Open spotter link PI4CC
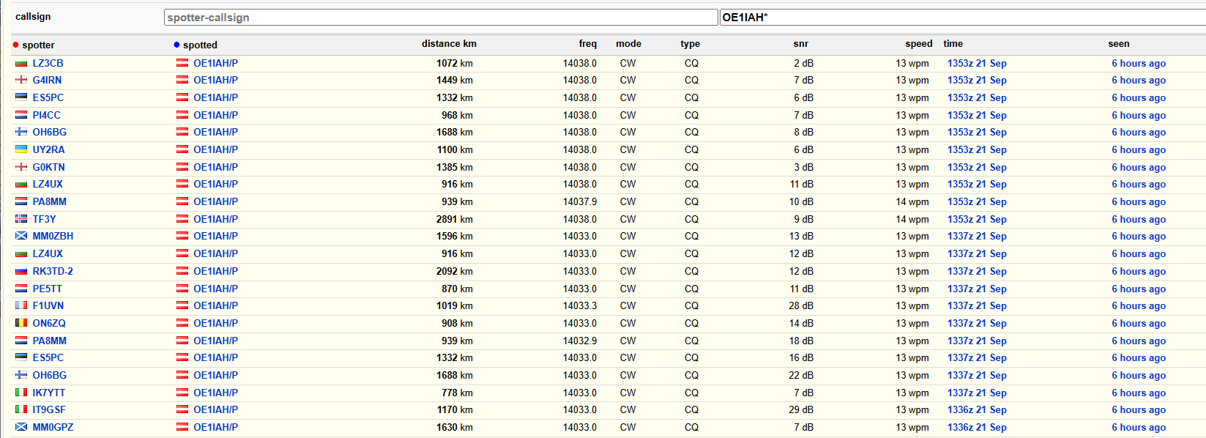Image resolution: width=1206 pixels, height=438 pixels. (x=46, y=115)
